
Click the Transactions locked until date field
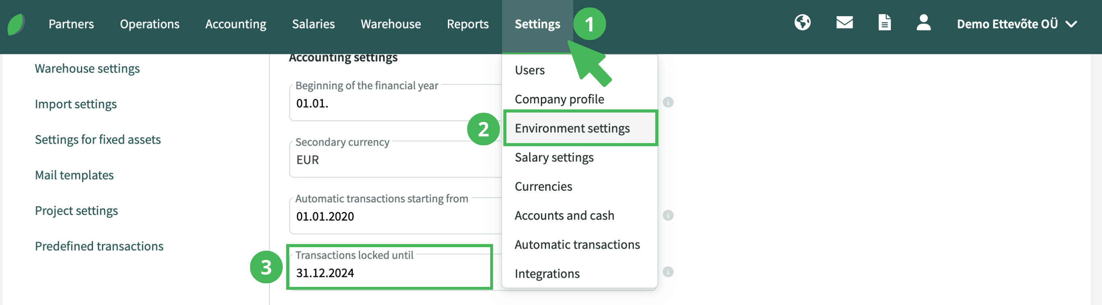389,272
